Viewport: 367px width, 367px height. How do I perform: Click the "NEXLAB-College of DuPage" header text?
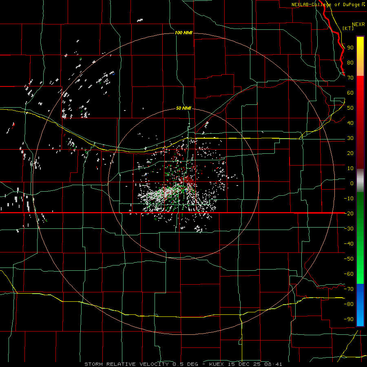(326, 4)
